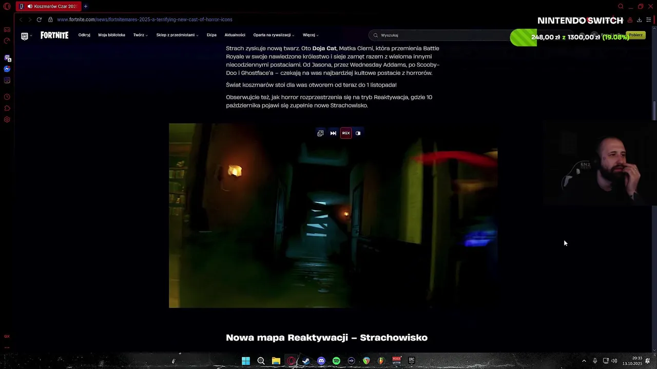Expand the Twórz dropdown

[x=140, y=35]
